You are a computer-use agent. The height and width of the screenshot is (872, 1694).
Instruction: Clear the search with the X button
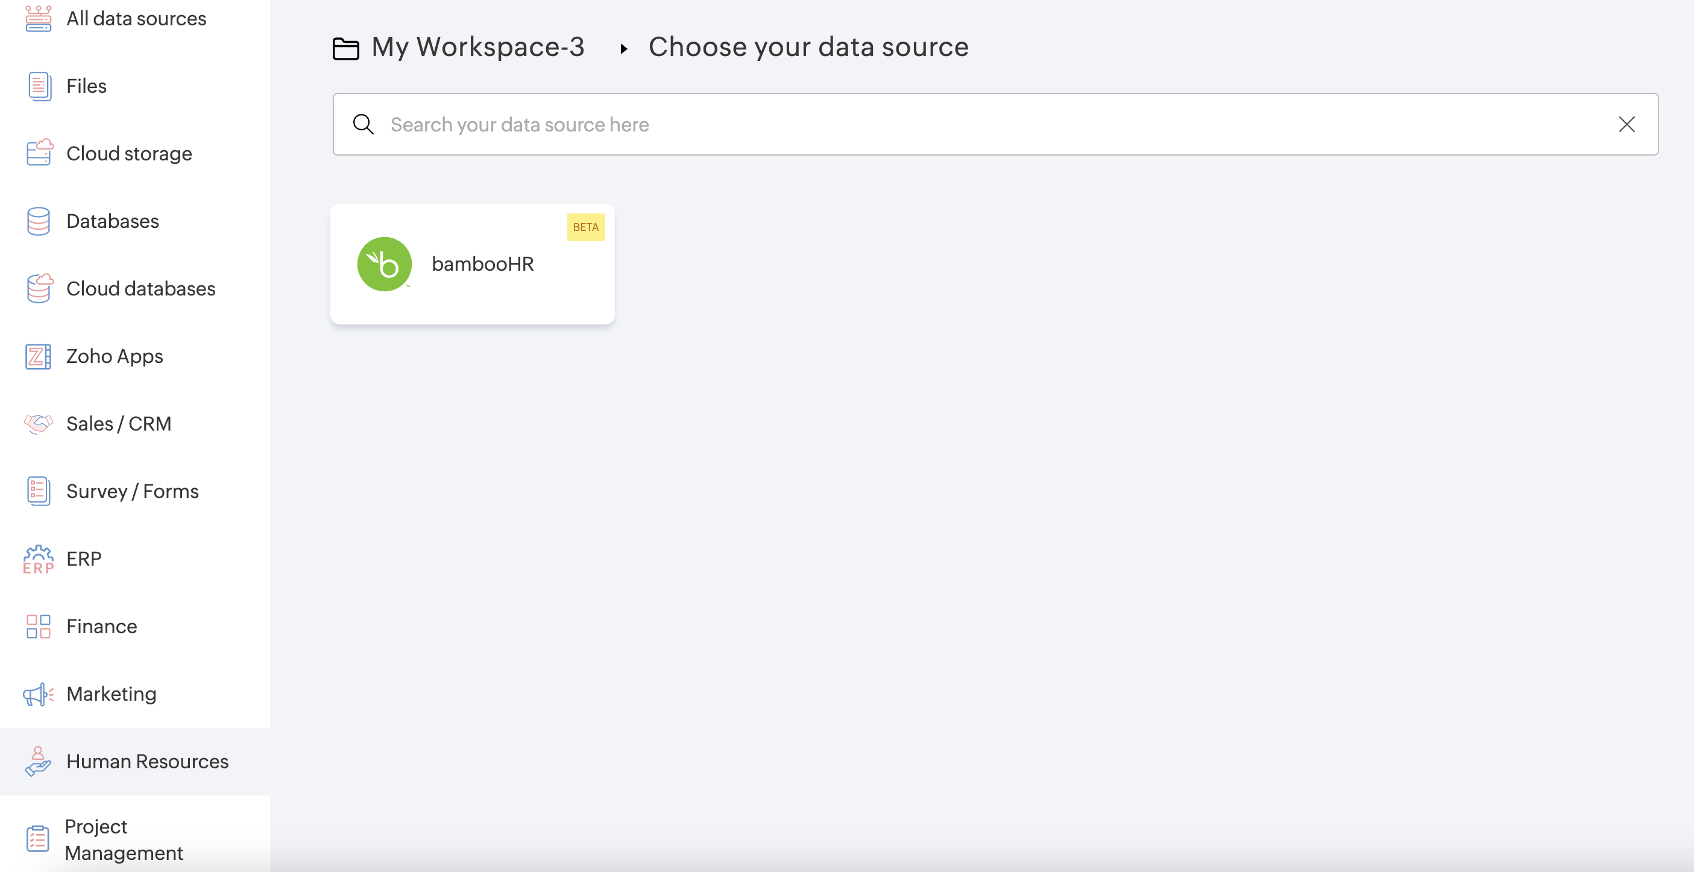[1626, 124]
